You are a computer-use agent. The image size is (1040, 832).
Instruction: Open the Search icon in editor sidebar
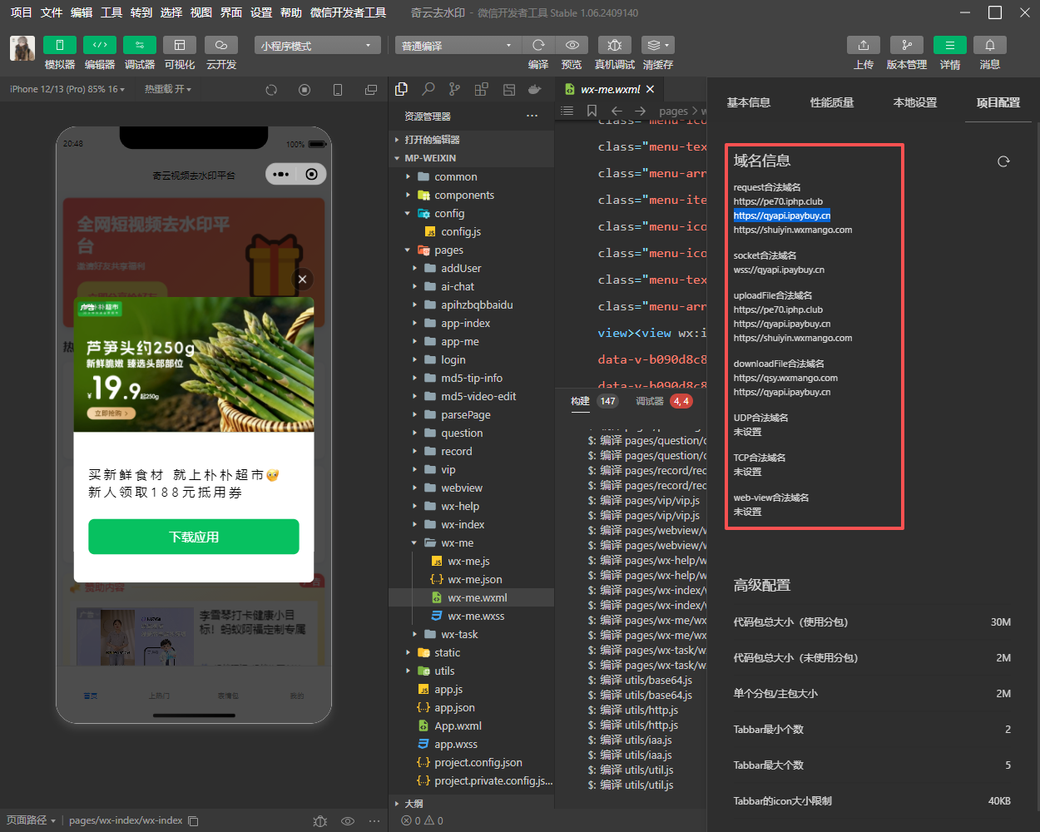pyautogui.click(x=428, y=89)
